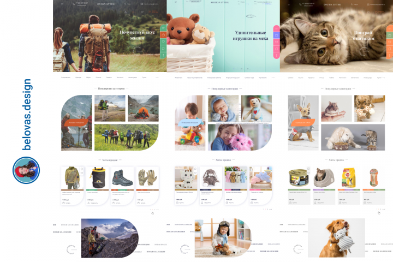Click up arrow in green side panel

click(163, 55)
